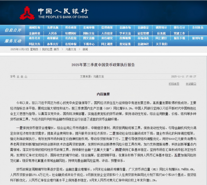Image resolution: width=207 pixels, height=185 pixels.
Task: Open the 下载中心 menu item
Action: pyautogui.click(x=89, y=44)
